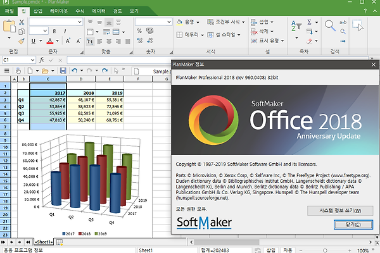Click the 시스템 정보 쓰기(W) button

pyautogui.click(x=340, y=211)
